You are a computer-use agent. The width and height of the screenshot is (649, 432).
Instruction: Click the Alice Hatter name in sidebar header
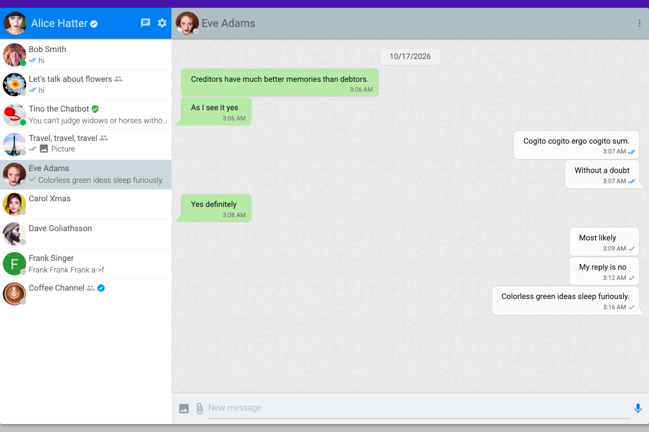(59, 23)
